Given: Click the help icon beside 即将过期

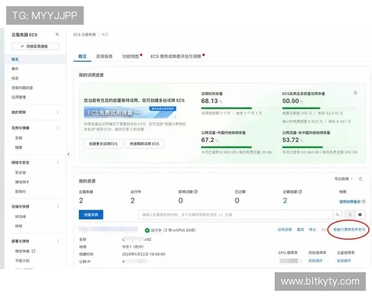Looking at the screenshot, I should 196,192.
